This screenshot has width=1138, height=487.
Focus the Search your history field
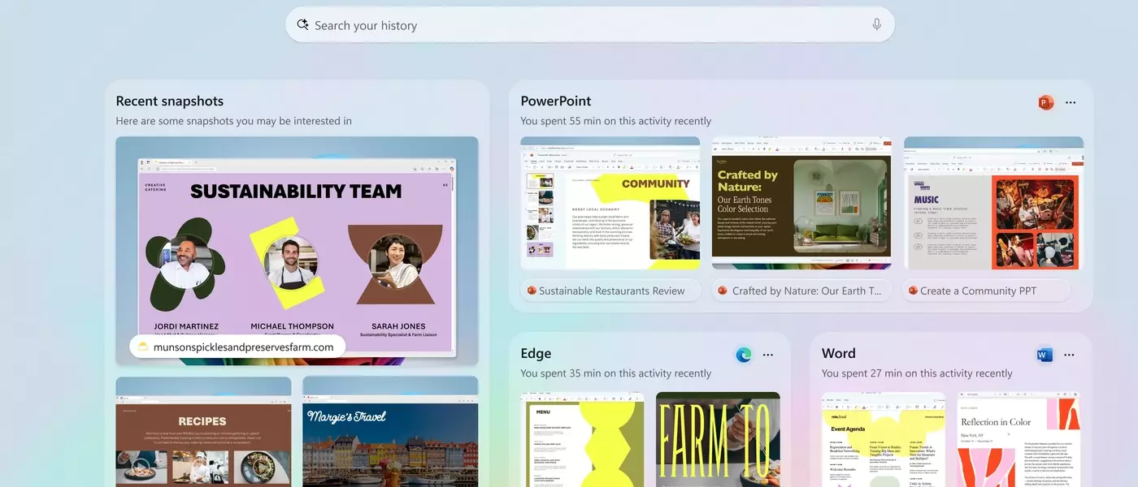pos(589,24)
